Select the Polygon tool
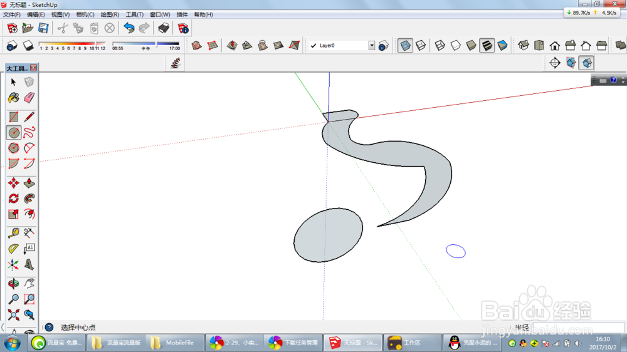This screenshot has height=352, width=627. 14,148
